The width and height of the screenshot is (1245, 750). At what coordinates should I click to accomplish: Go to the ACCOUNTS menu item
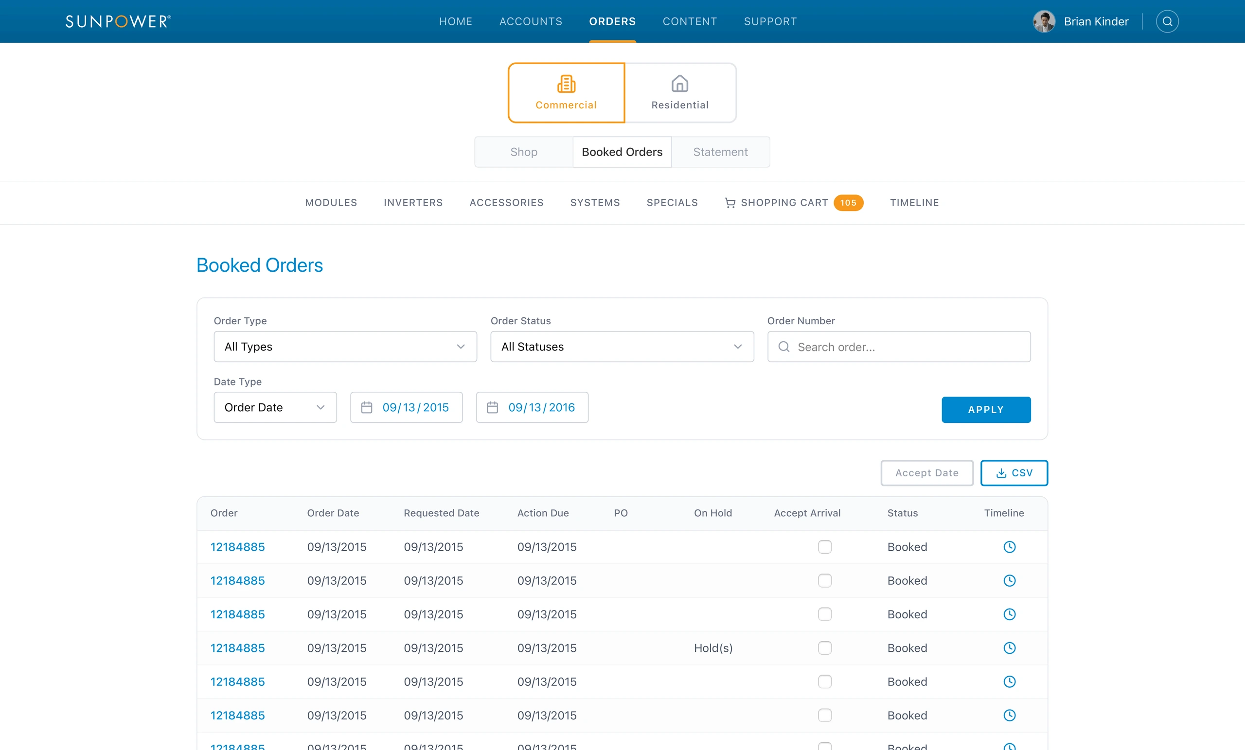point(531,21)
